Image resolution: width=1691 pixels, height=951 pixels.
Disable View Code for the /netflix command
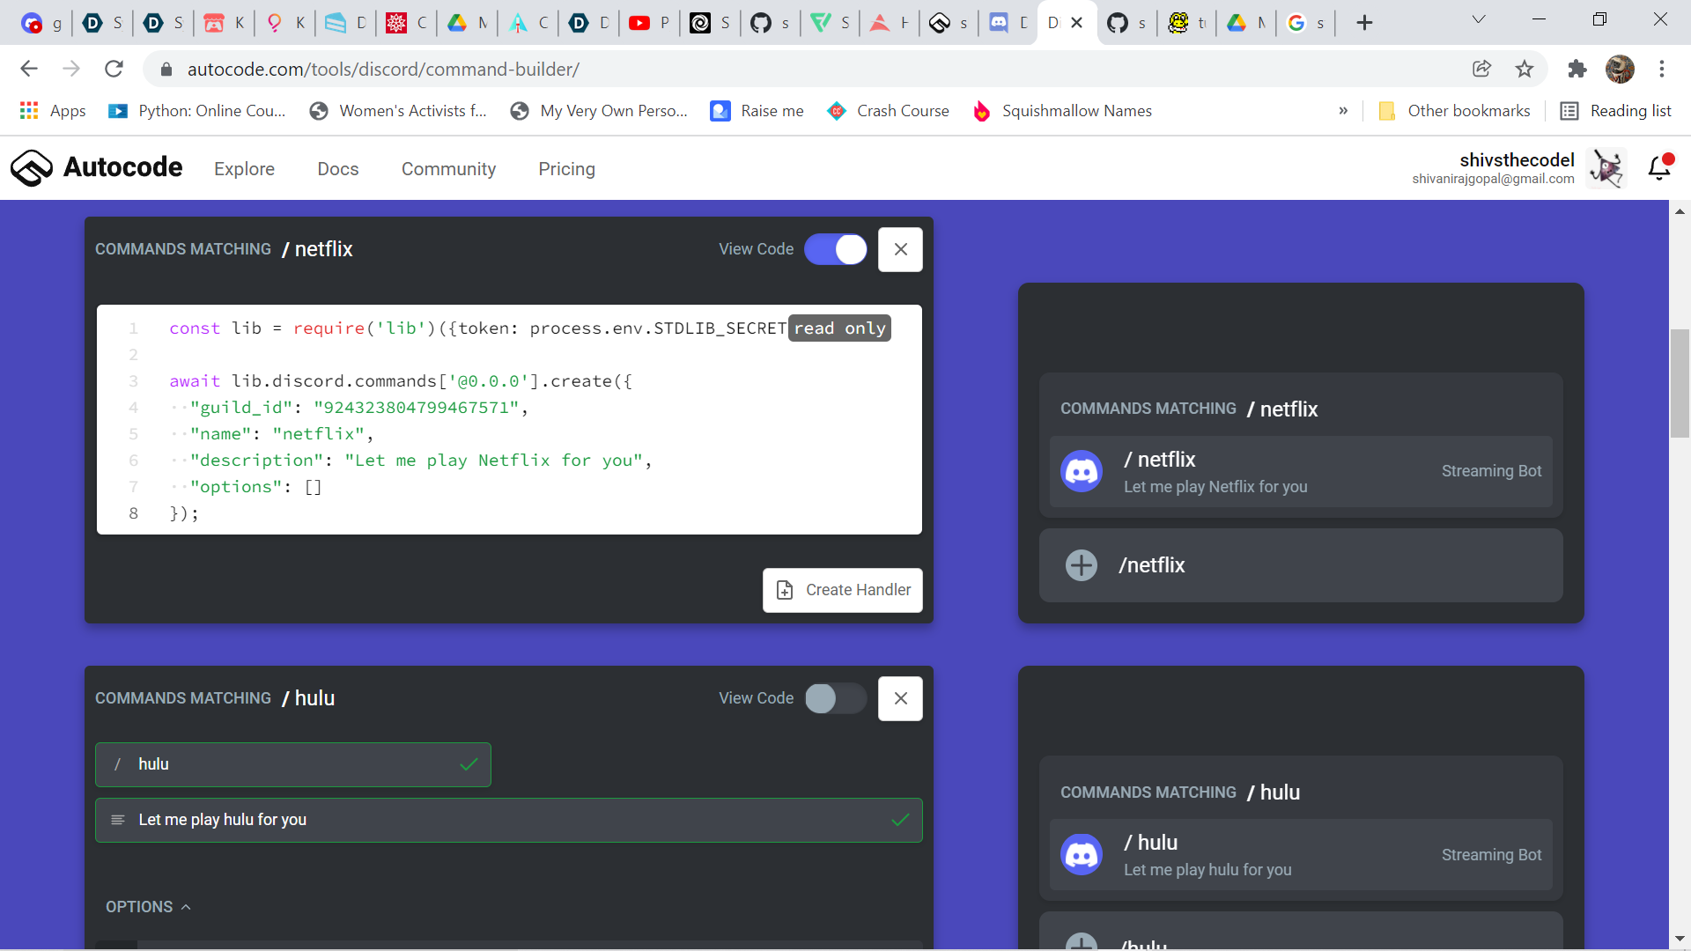pyautogui.click(x=836, y=249)
